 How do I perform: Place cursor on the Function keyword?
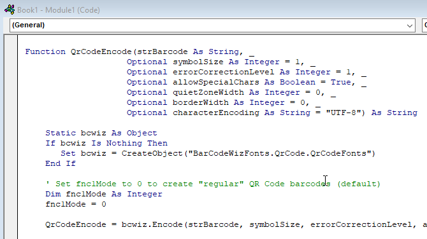click(x=45, y=51)
